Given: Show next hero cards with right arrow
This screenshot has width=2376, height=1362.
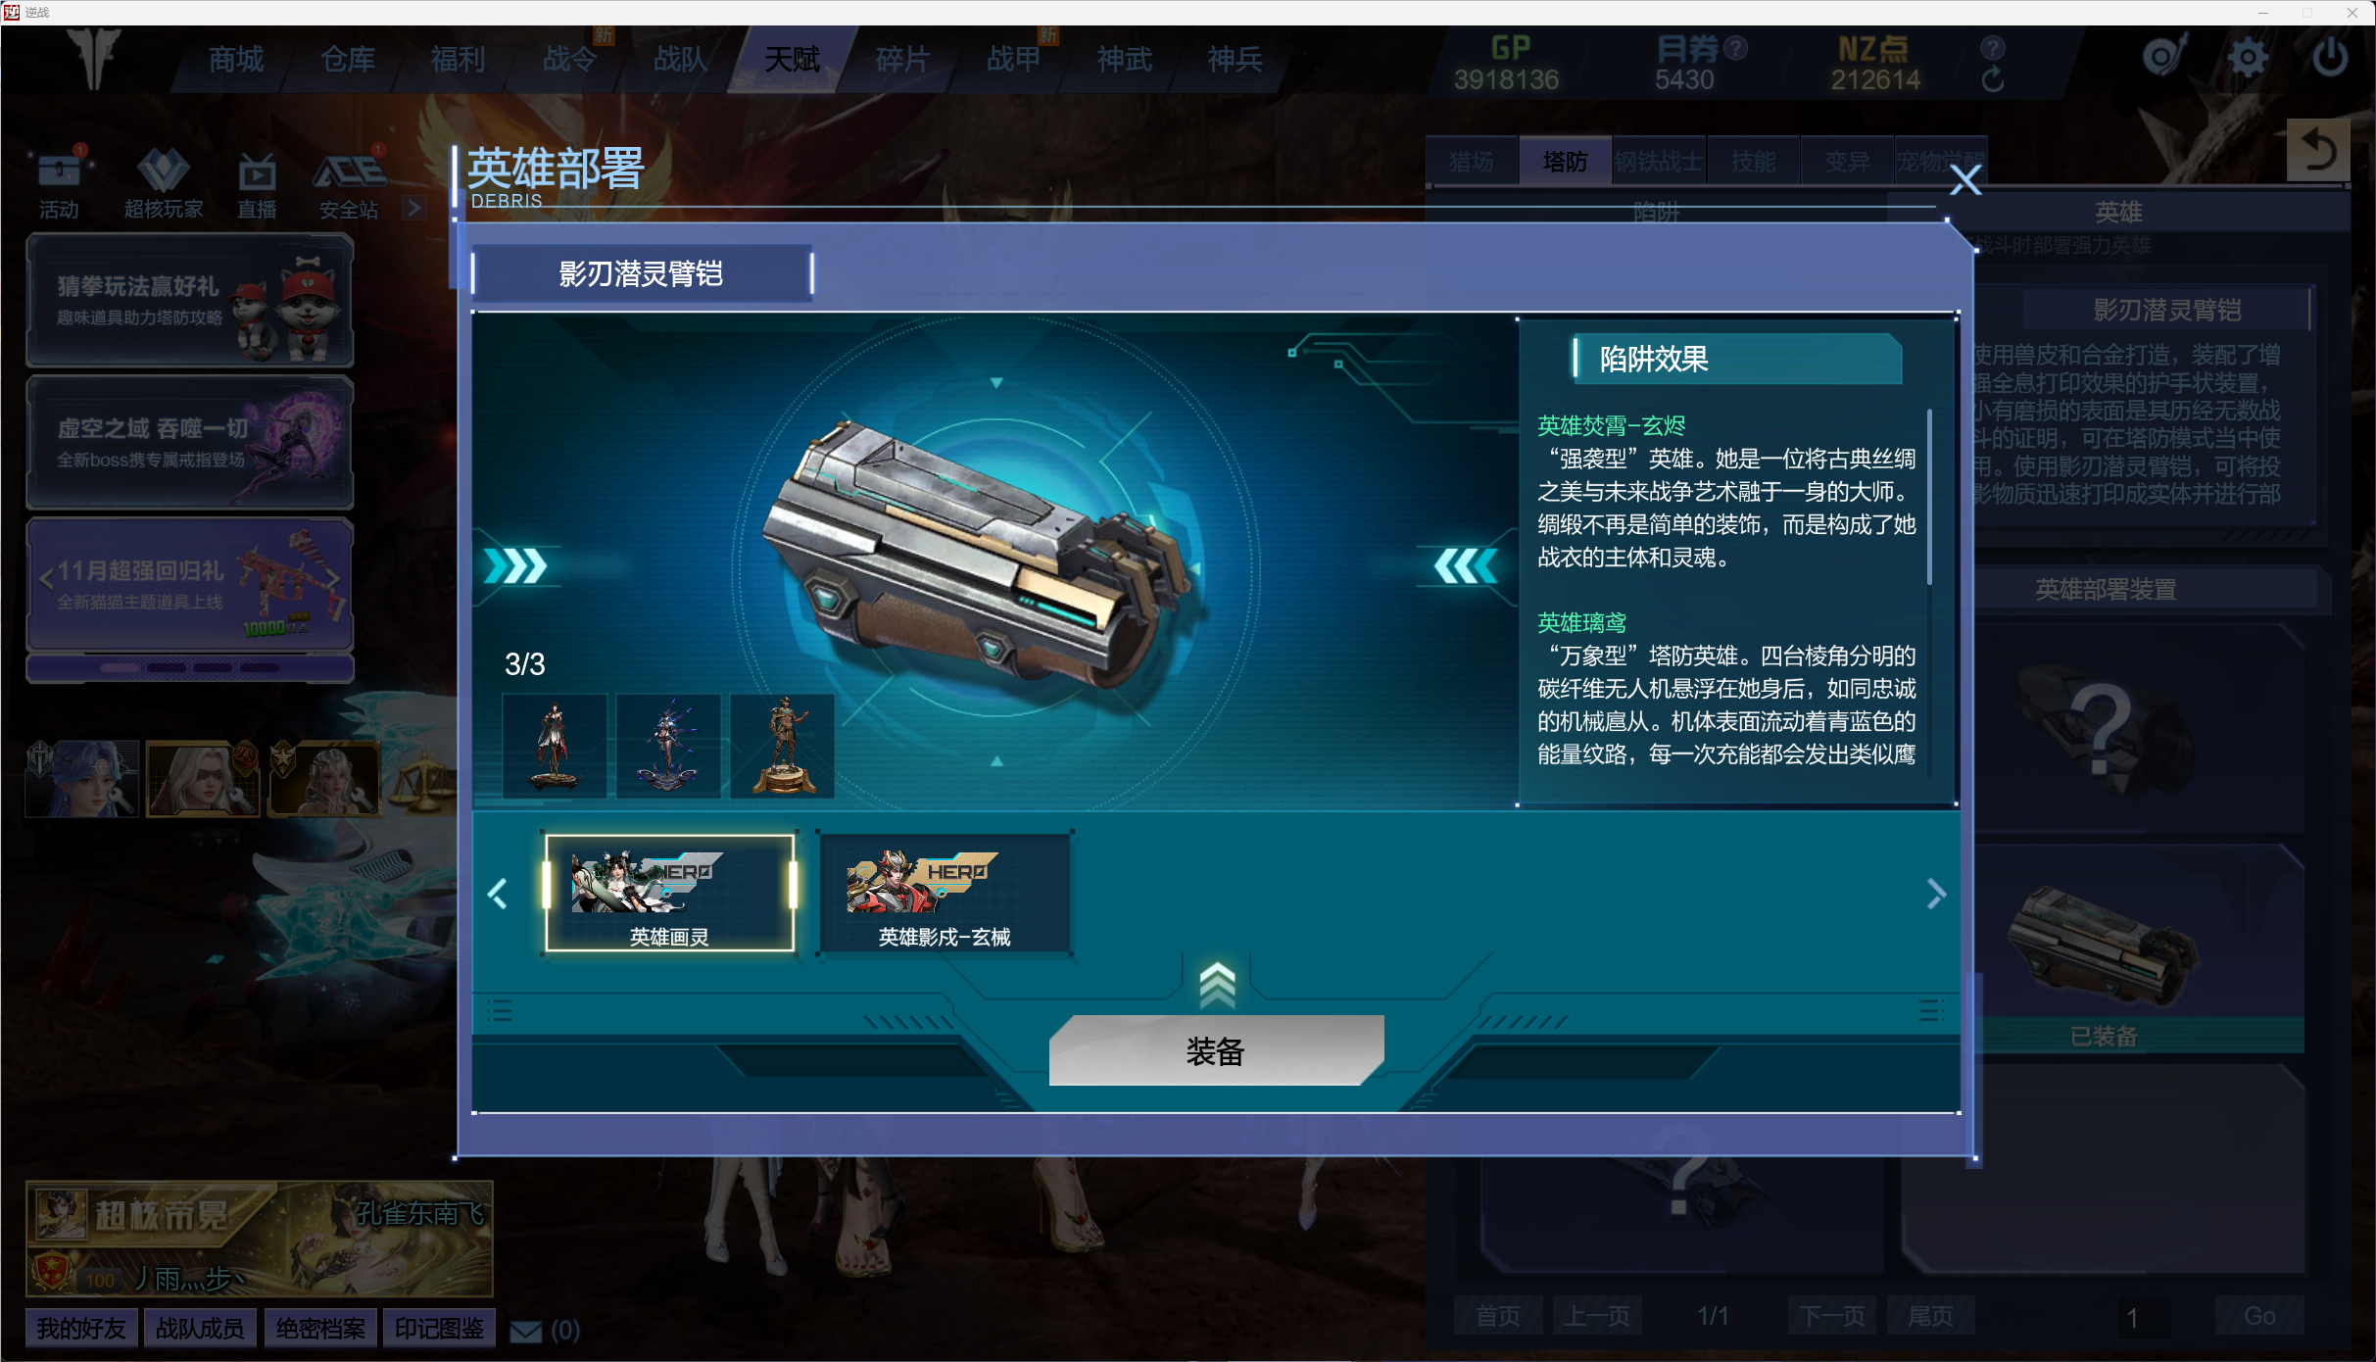Looking at the screenshot, I should 1935,893.
